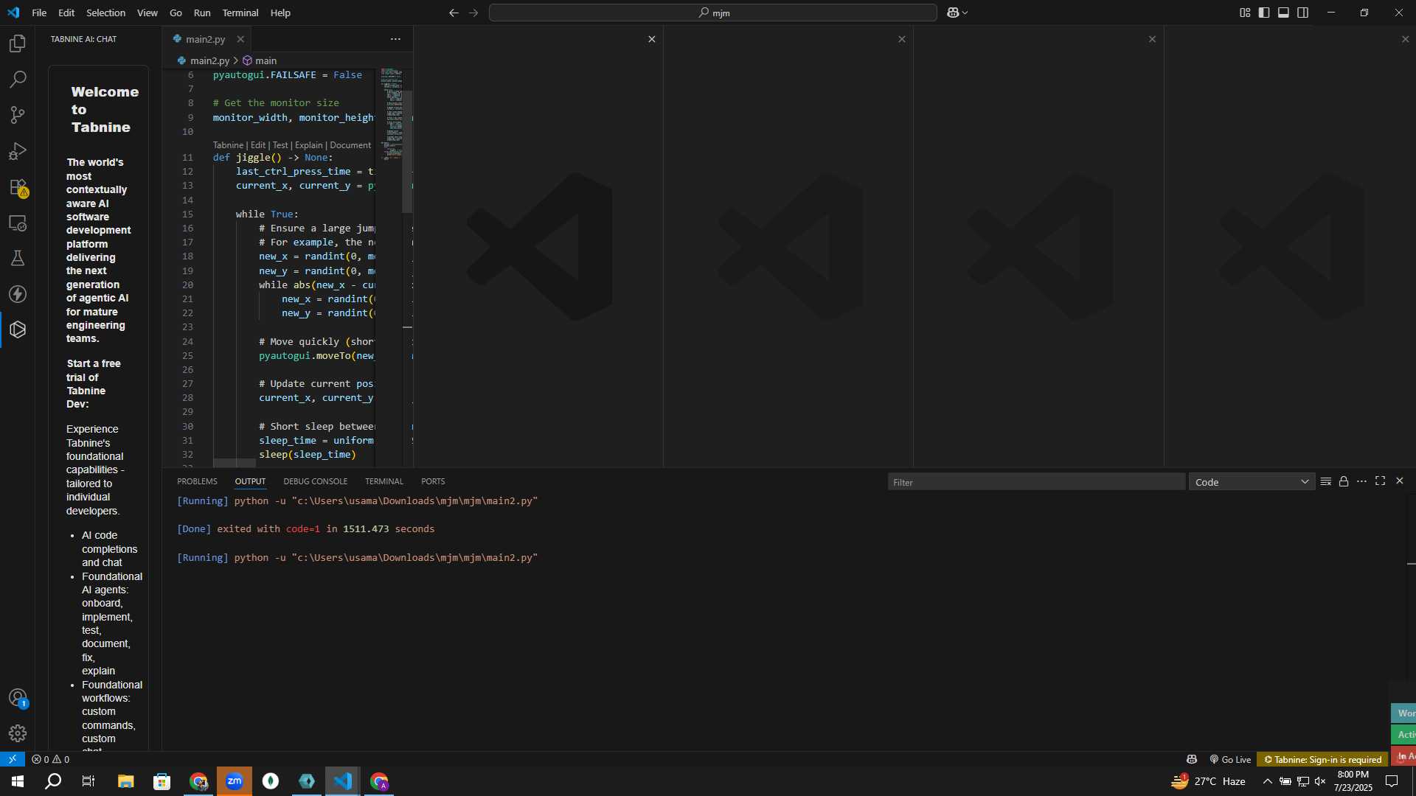Open editor more actions ellipsis
Image resolution: width=1416 pixels, height=796 pixels.
395,39
